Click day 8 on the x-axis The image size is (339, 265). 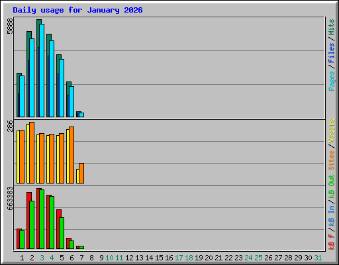(x=91, y=258)
